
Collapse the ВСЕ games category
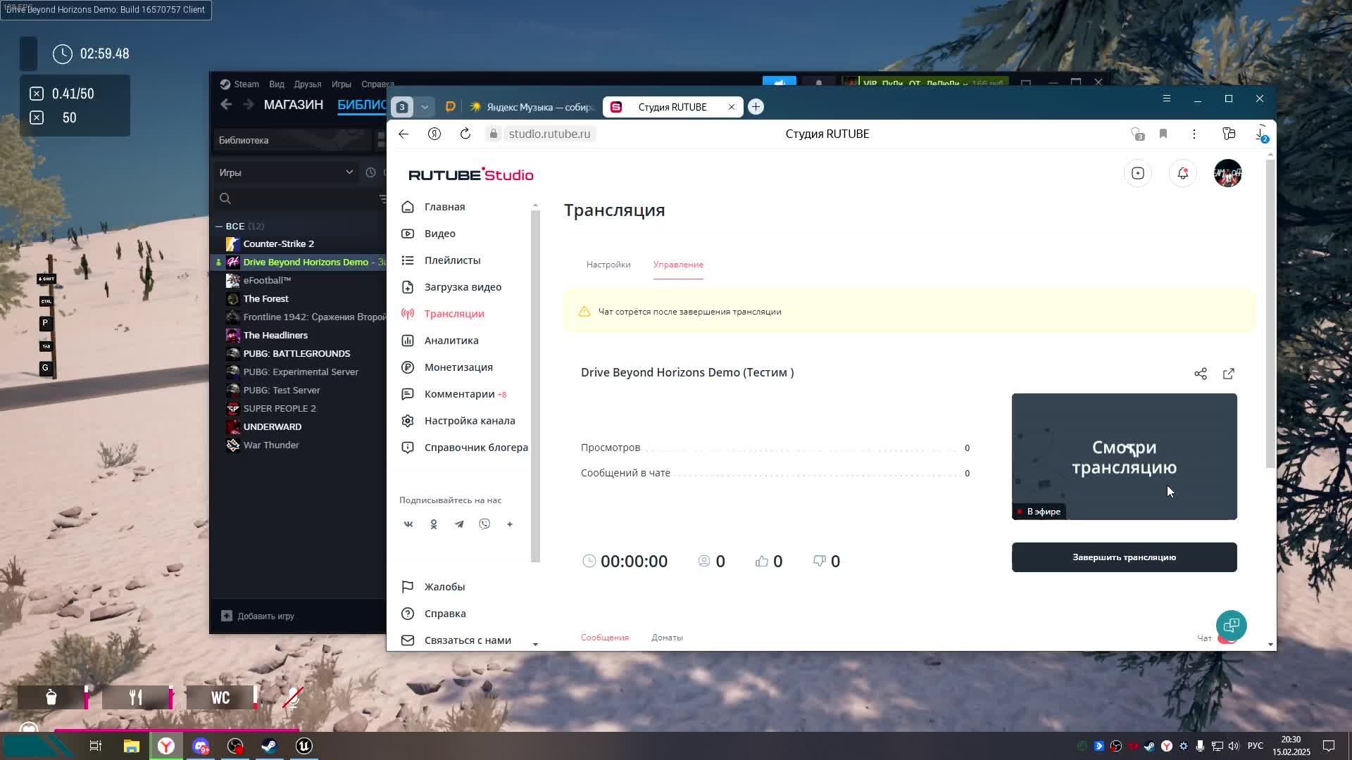[219, 227]
